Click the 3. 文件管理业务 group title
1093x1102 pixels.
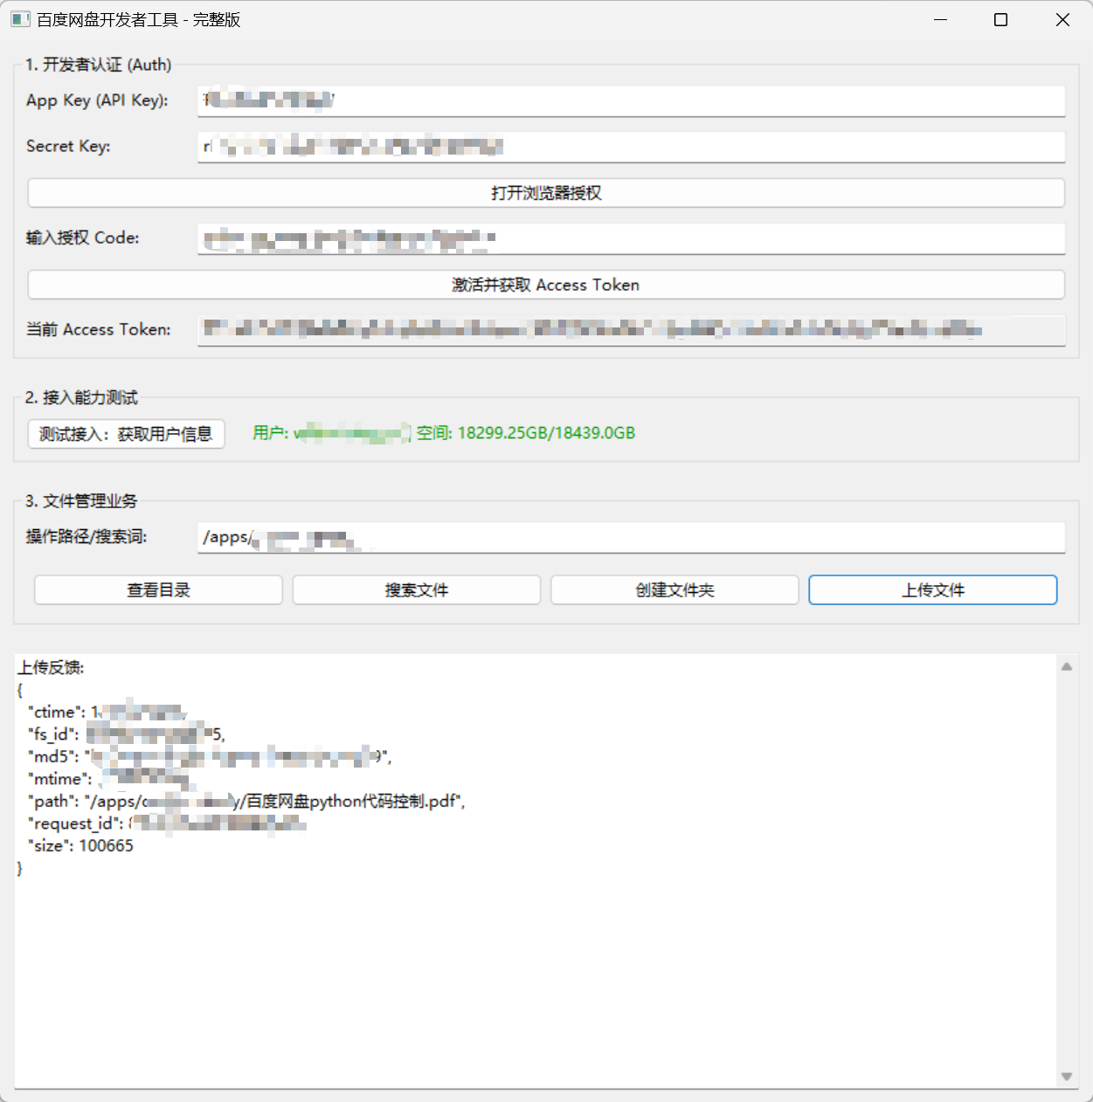click(81, 501)
